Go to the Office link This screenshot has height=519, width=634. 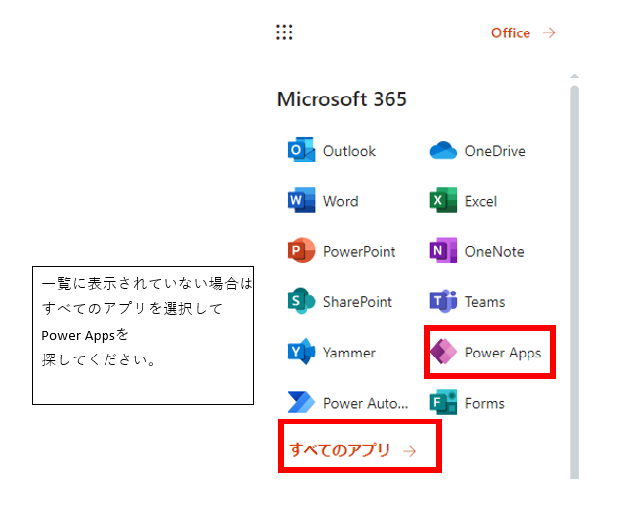511,32
